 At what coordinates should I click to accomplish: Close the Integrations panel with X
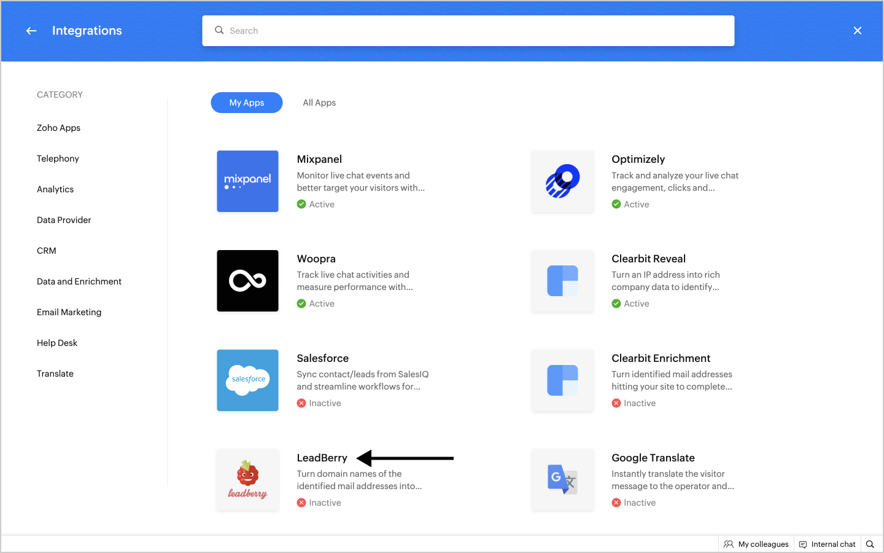858,31
